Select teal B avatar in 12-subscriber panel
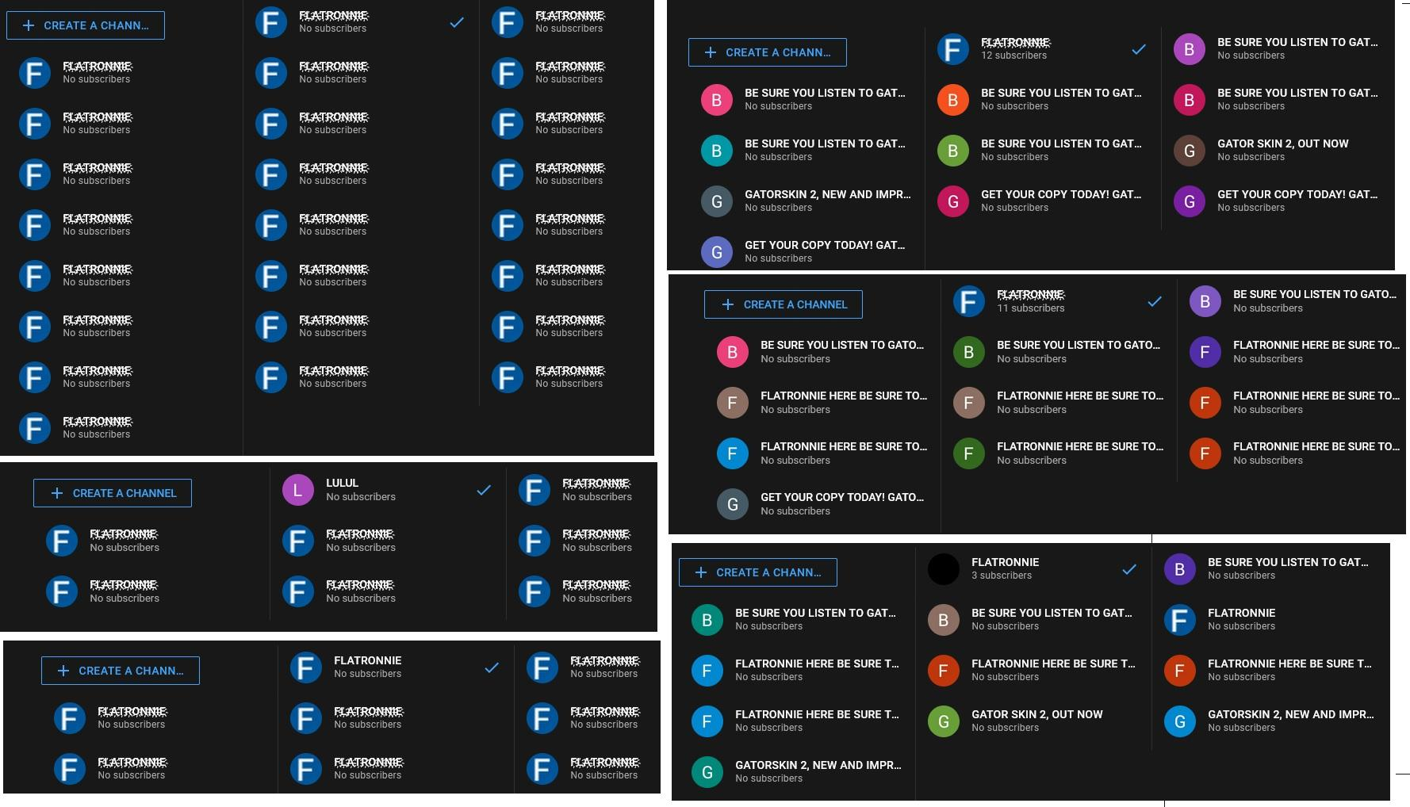This screenshot has height=807, width=1410. pyautogui.click(x=717, y=151)
